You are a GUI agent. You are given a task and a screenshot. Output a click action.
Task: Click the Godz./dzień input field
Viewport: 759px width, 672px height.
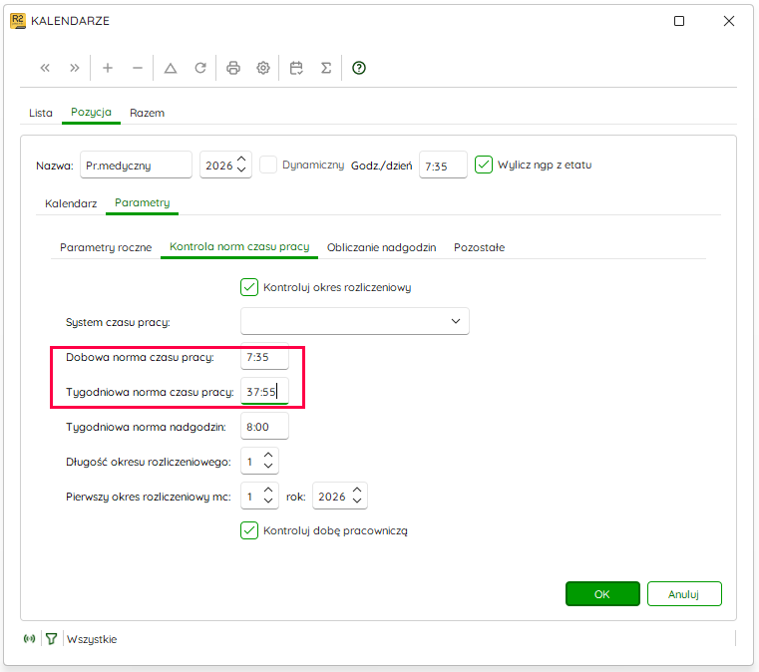443,165
